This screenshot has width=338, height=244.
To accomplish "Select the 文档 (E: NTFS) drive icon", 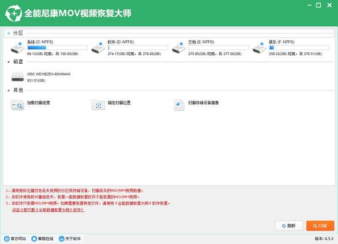I will pyautogui.click(x=179, y=47).
